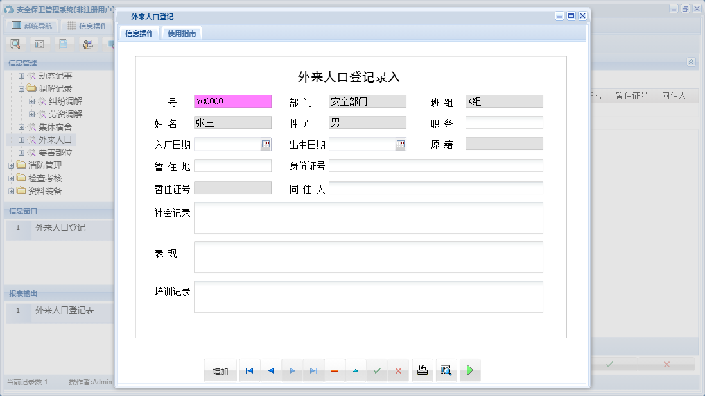Open print preview with magnifier icon
The width and height of the screenshot is (705, 396).
446,370
